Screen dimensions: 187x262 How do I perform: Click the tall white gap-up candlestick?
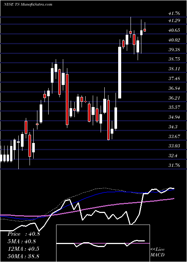click(x=120, y=73)
